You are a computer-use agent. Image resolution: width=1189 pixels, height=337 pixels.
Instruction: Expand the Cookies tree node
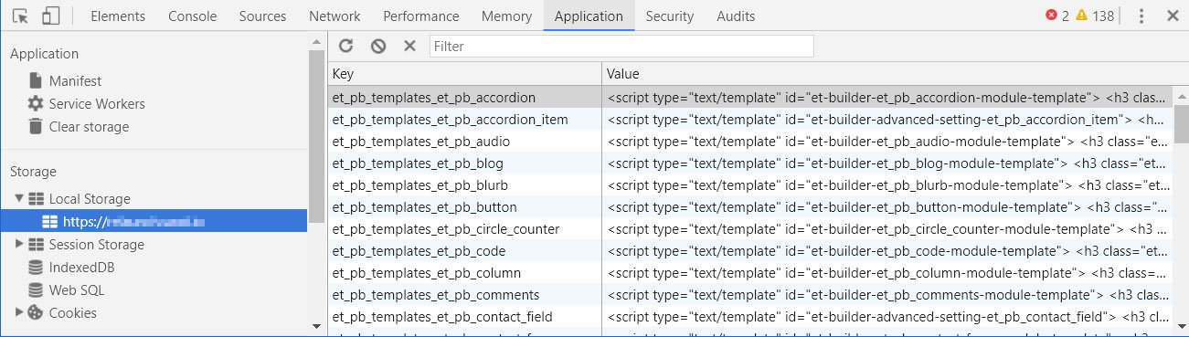coord(19,312)
